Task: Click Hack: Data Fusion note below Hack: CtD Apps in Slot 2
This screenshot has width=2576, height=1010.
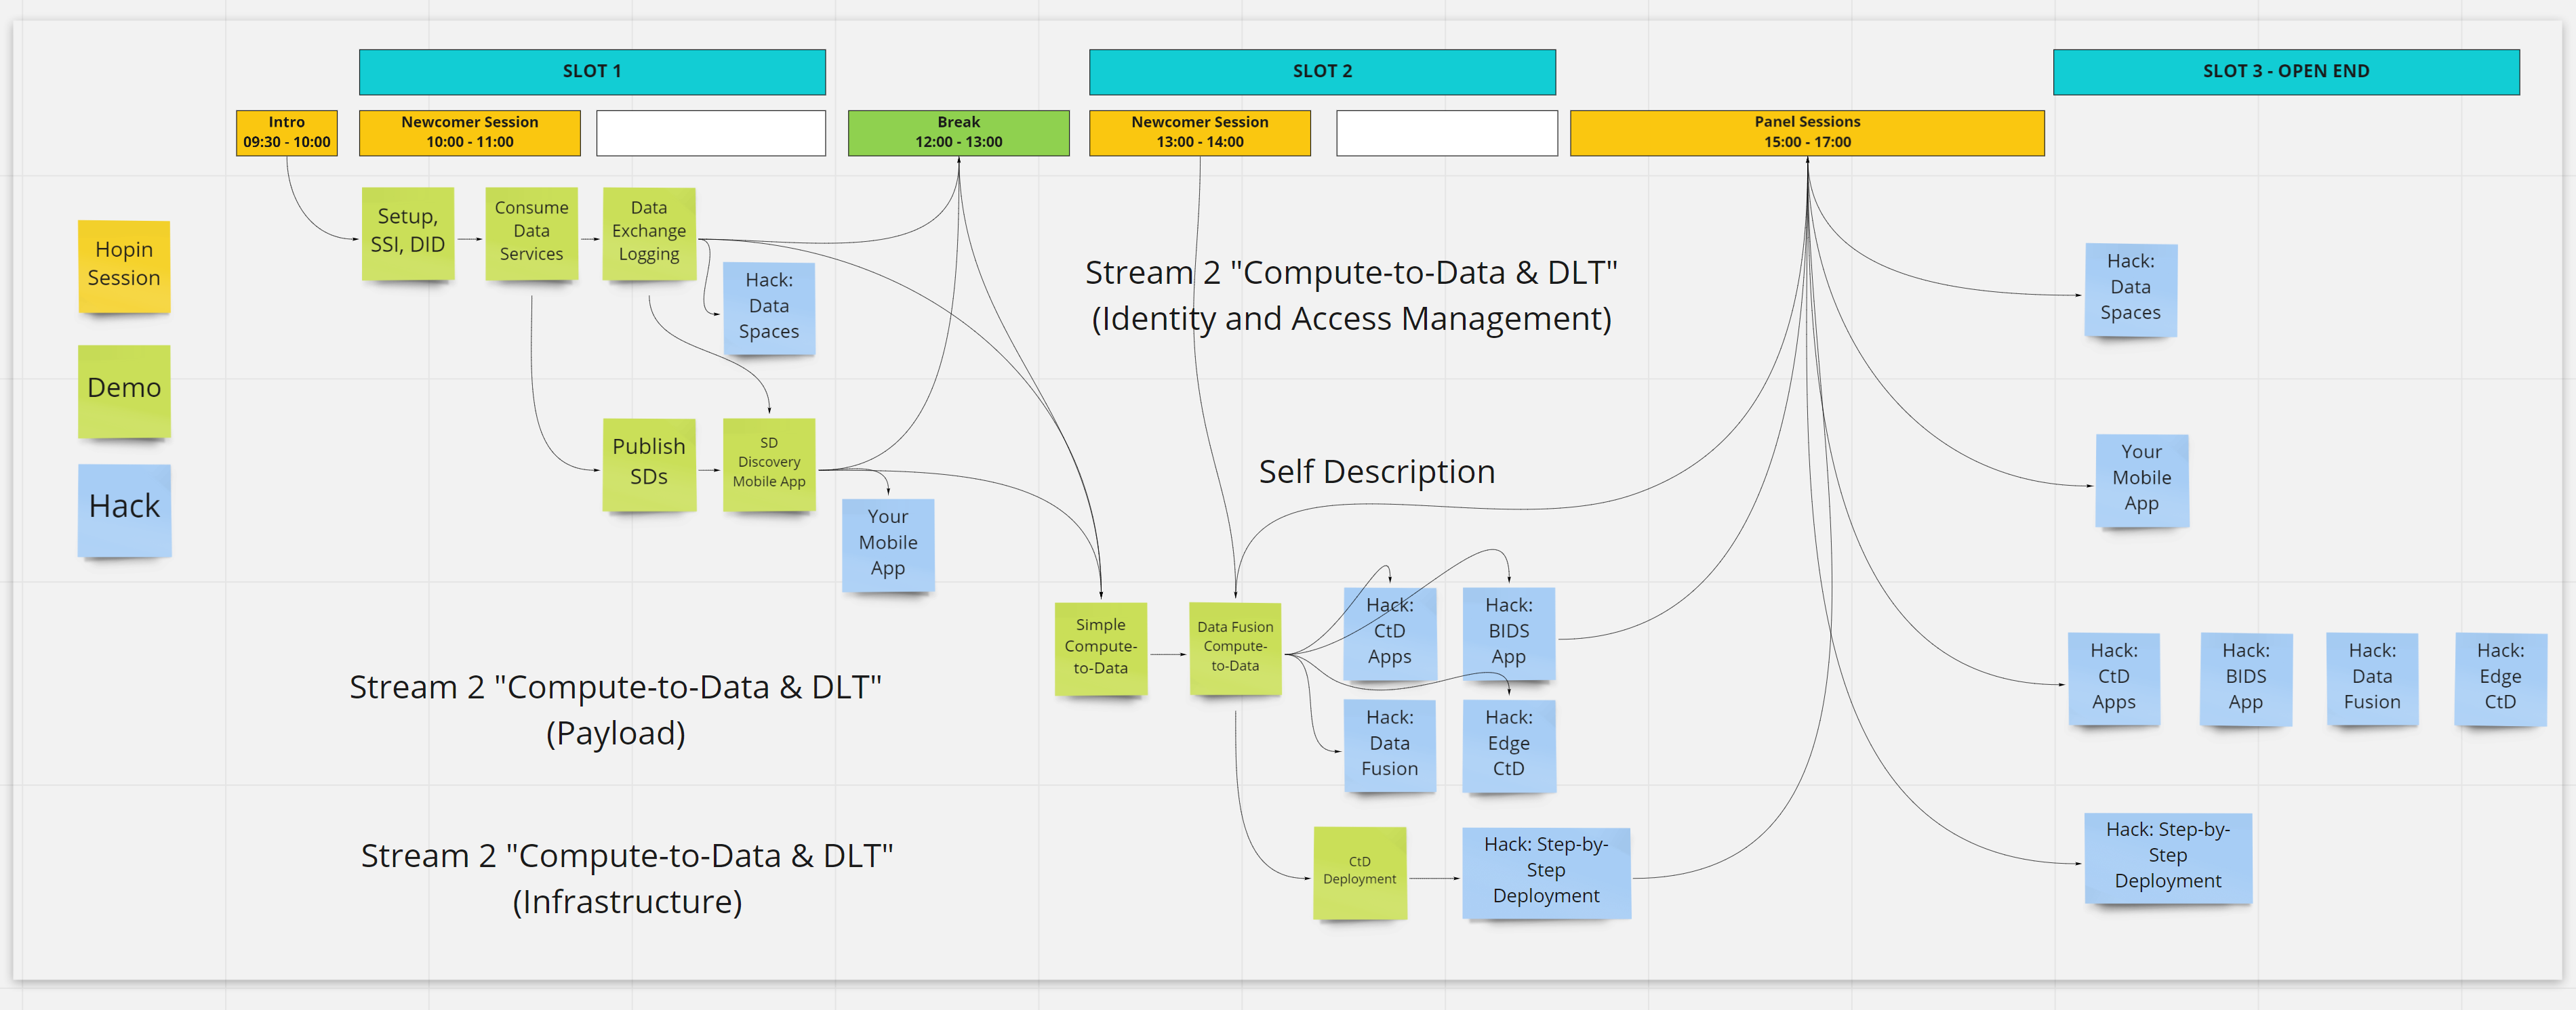Action: point(1390,745)
